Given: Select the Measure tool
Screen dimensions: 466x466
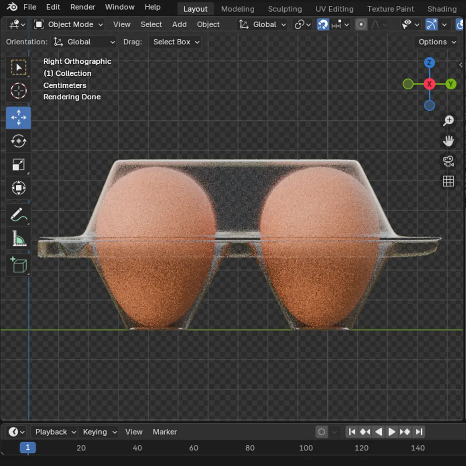Looking at the screenshot, I should coord(18,238).
